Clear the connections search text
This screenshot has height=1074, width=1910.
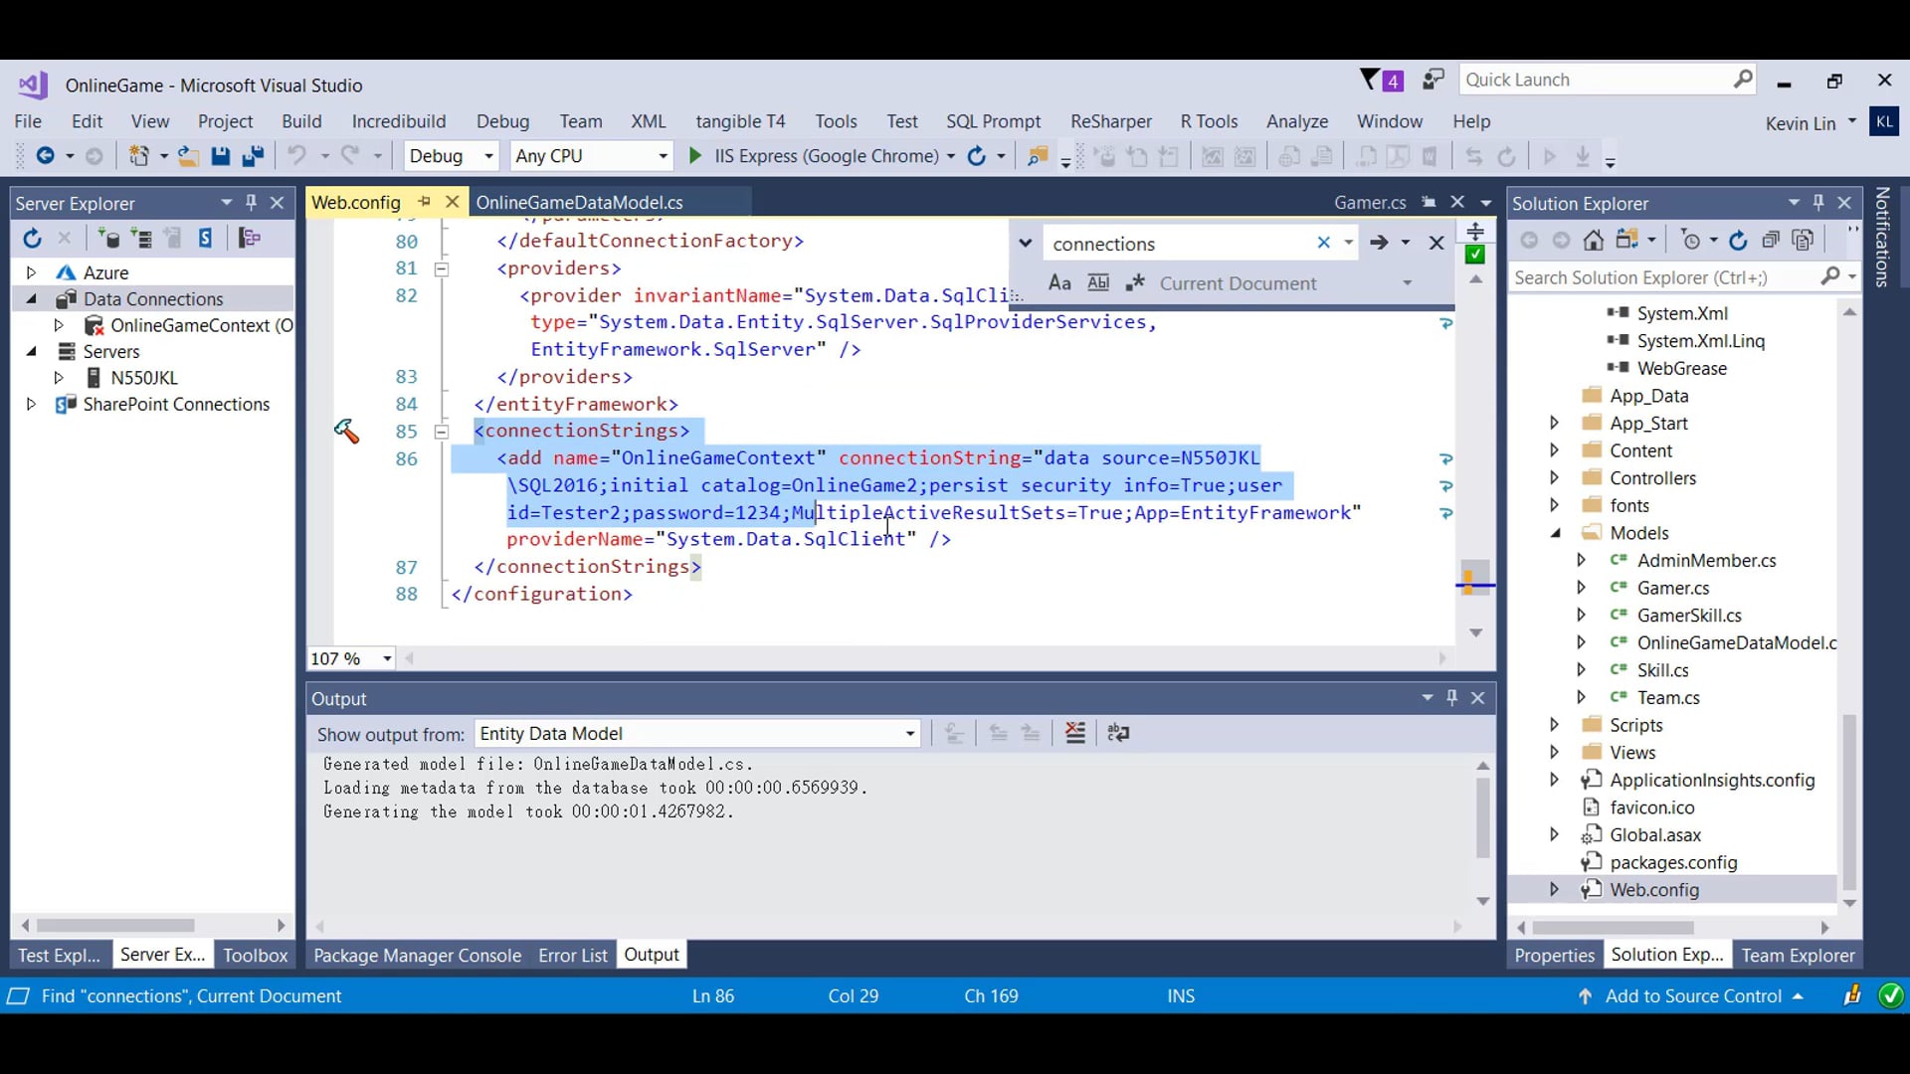click(x=1323, y=242)
